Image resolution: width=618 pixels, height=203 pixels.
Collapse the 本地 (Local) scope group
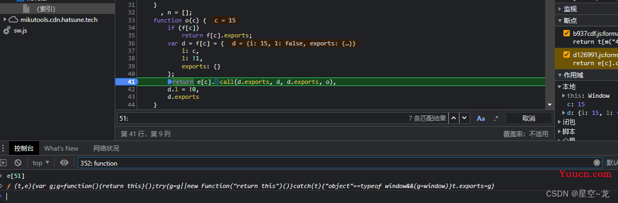[x=560, y=87]
